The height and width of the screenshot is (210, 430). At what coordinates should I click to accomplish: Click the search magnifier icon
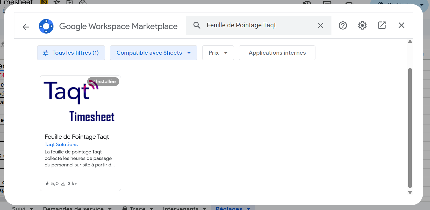[x=197, y=25]
